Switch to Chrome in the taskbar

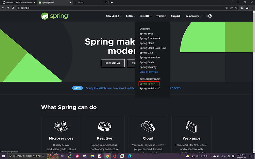pyautogui.click(x=107, y=156)
